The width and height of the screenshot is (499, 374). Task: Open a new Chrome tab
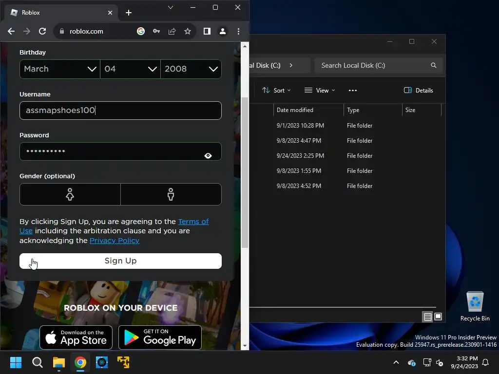pyautogui.click(x=129, y=13)
